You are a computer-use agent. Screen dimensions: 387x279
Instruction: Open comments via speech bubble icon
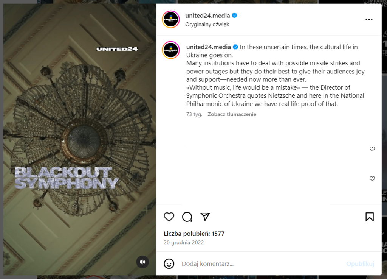tap(187, 217)
